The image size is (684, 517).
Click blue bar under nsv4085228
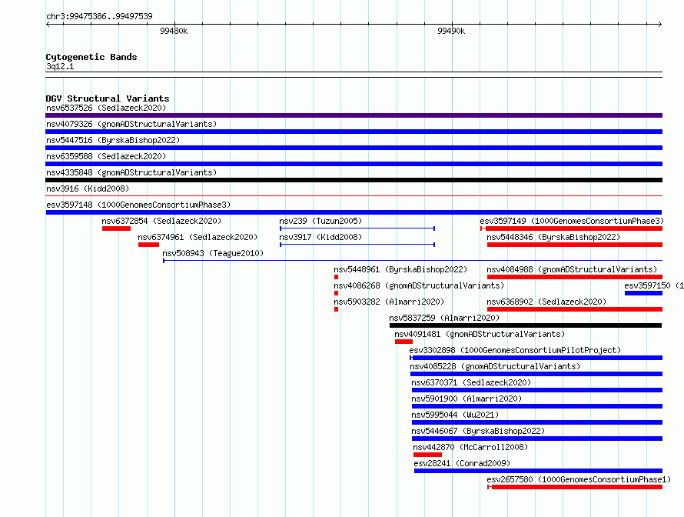[x=536, y=374]
